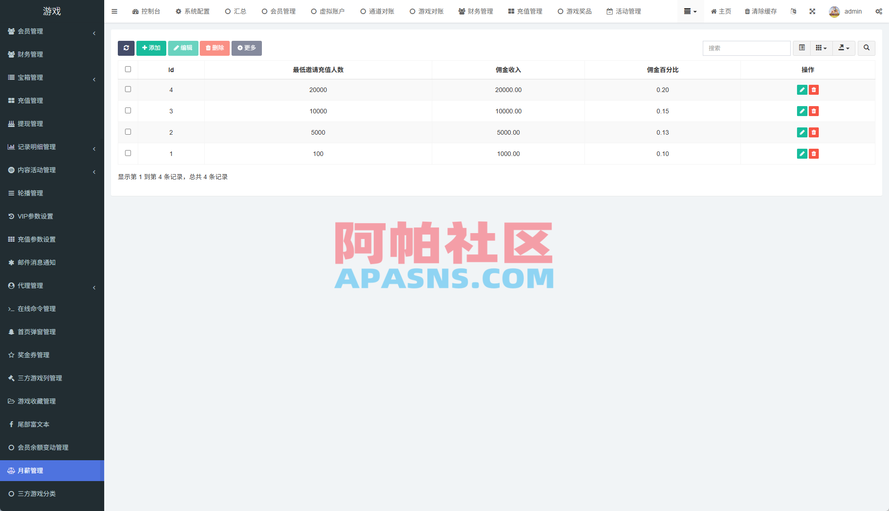Check the checkbox on the Id 2 row
Screen dimensions: 889x511
pyautogui.click(x=128, y=132)
